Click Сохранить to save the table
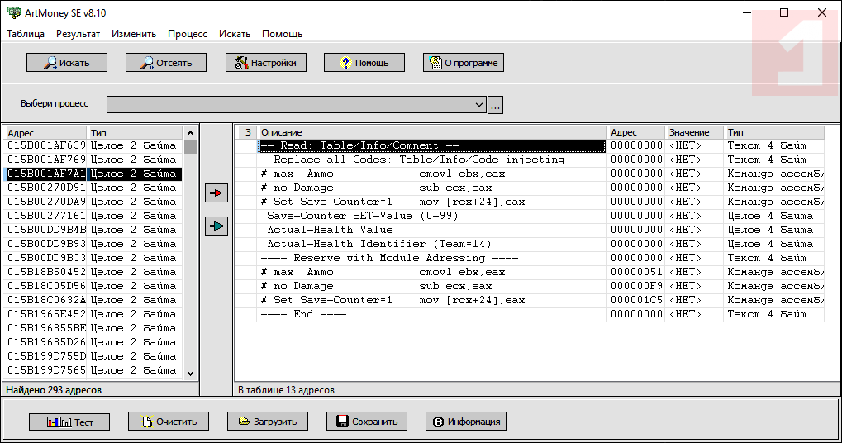This screenshot has height=443, width=842. (366, 422)
